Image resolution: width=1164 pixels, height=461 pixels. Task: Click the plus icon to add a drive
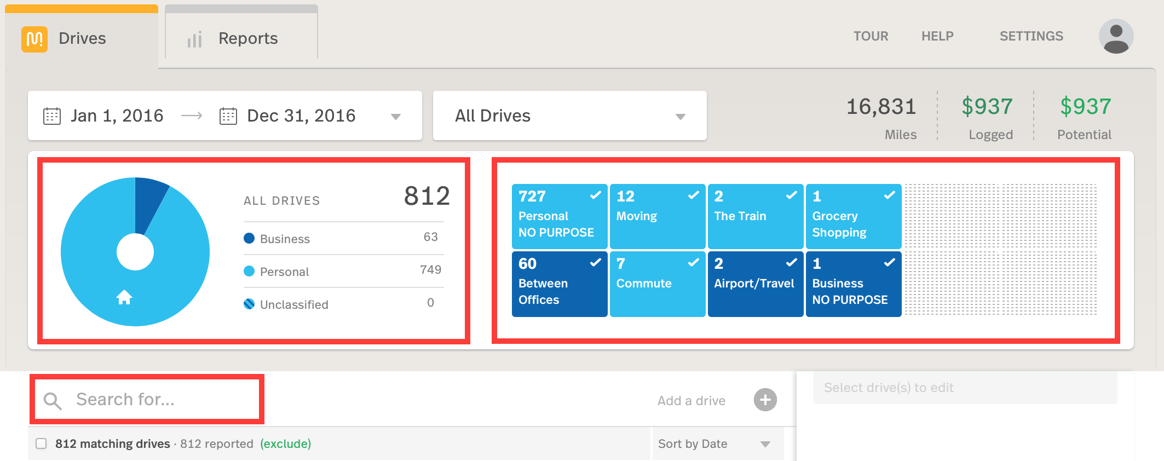click(x=765, y=400)
